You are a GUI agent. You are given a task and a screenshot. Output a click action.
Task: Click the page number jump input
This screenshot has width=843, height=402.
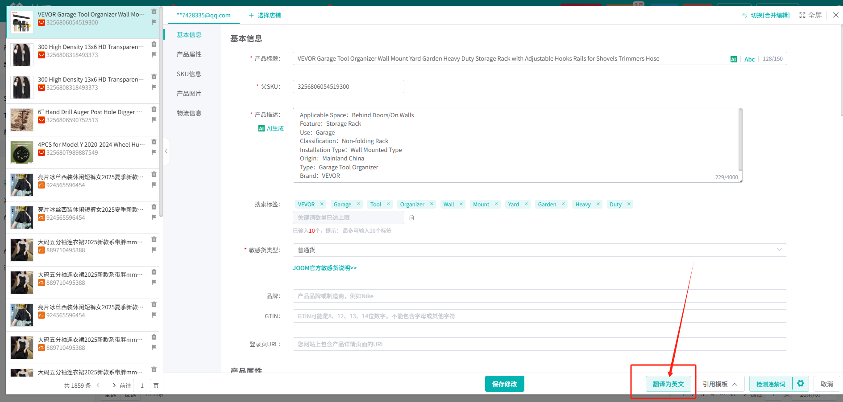[142, 386]
